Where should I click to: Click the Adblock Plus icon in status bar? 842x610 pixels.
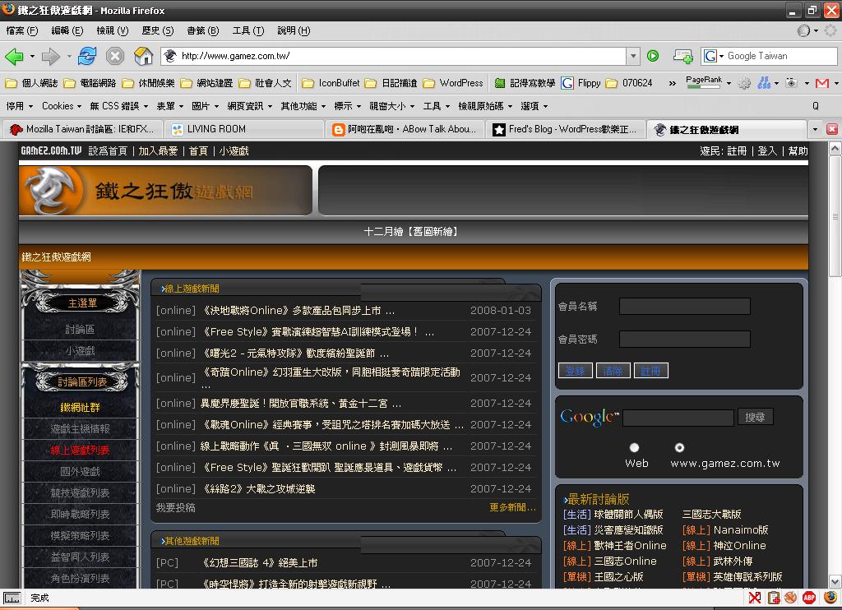(809, 598)
